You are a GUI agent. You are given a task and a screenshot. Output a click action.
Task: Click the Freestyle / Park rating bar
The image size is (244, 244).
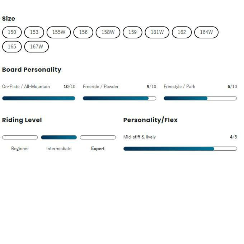point(200,98)
